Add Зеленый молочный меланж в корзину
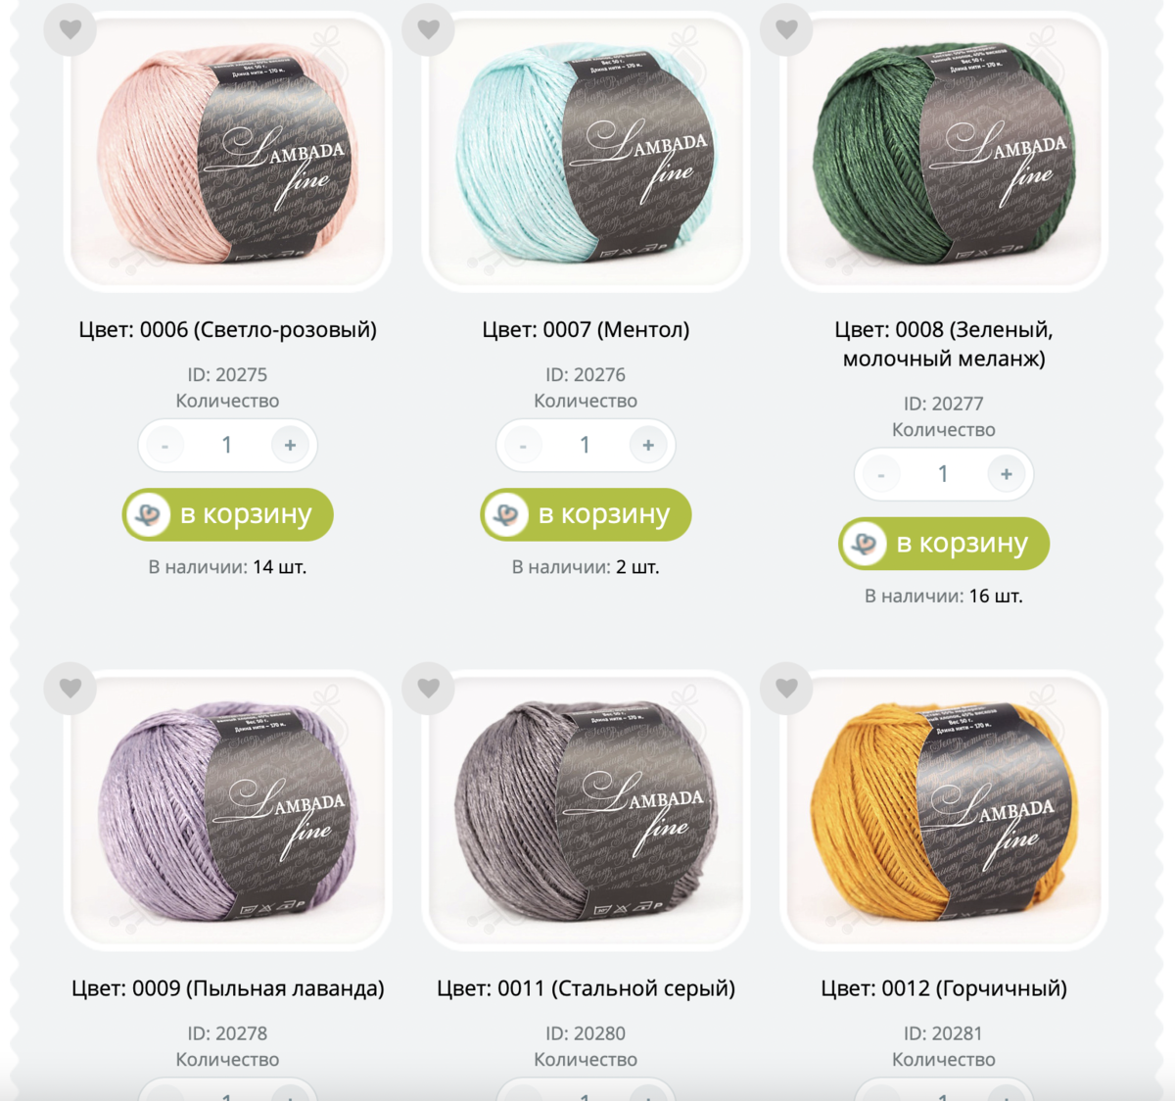 click(944, 544)
